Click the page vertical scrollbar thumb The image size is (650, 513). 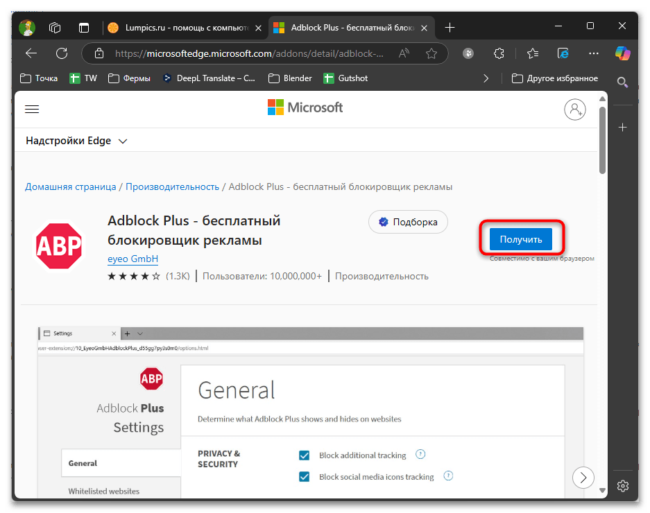click(x=602, y=140)
